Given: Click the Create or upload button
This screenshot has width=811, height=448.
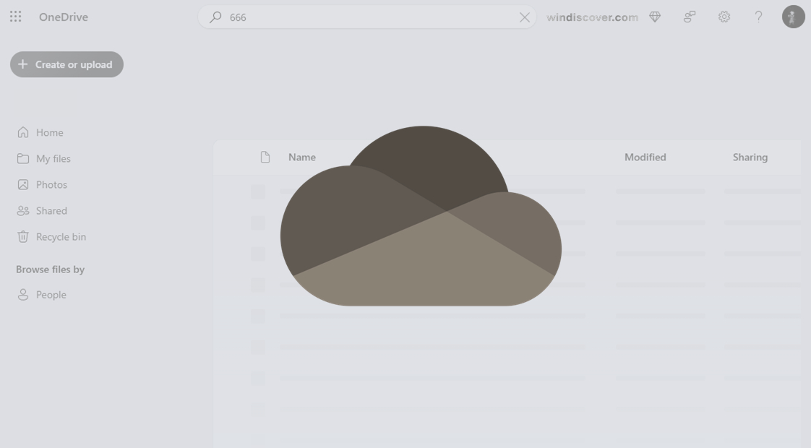Looking at the screenshot, I should click(66, 64).
